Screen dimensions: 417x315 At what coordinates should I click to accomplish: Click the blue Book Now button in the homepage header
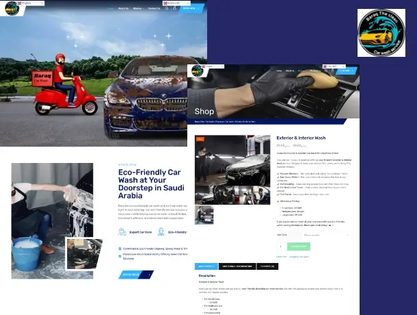coord(191,8)
